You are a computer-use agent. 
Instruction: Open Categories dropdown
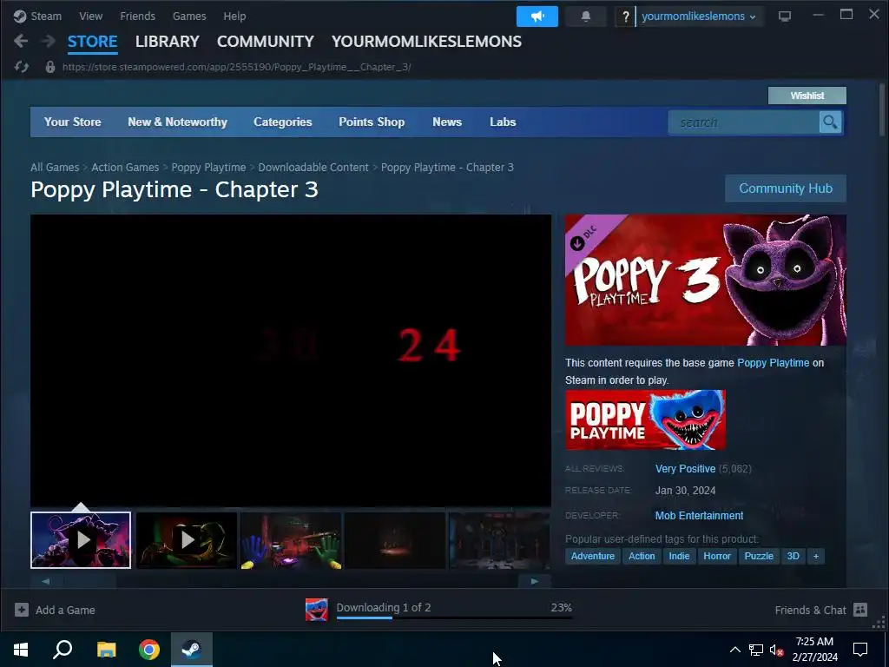tap(283, 122)
